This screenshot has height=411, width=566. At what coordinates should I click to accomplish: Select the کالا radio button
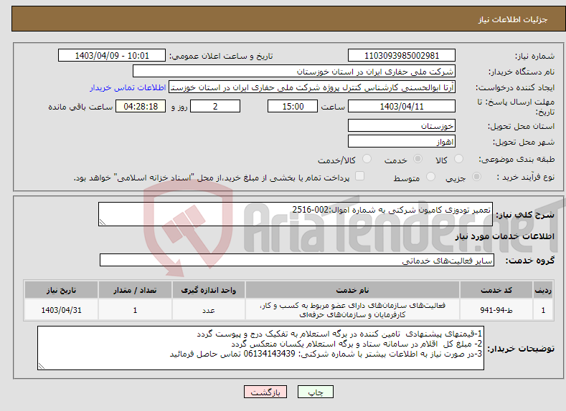[458, 159]
